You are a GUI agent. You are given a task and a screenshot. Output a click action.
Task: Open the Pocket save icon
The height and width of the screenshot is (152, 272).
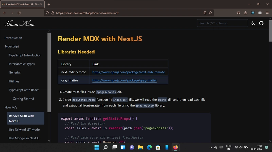239,13
